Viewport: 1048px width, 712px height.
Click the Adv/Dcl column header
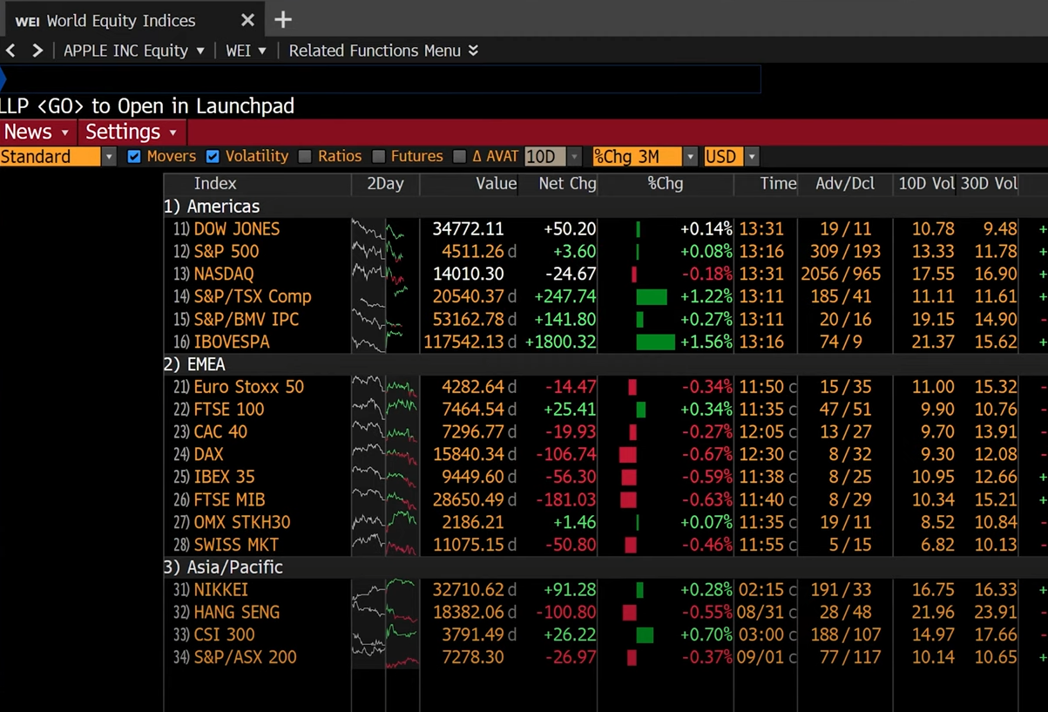click(x=845, y=184)
